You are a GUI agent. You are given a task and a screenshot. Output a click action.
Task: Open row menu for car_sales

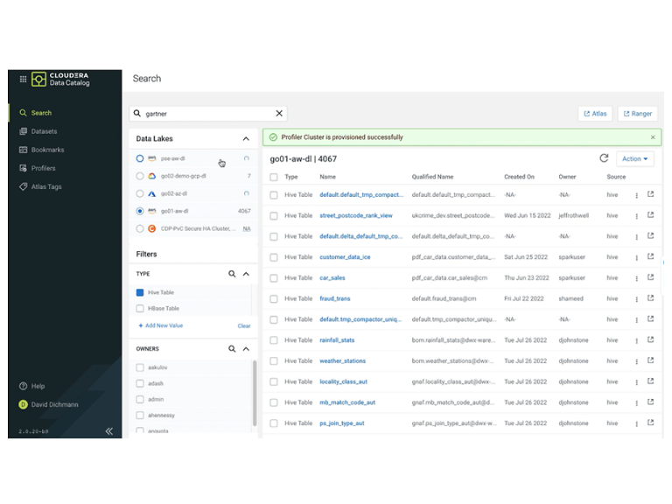(636, 278)
